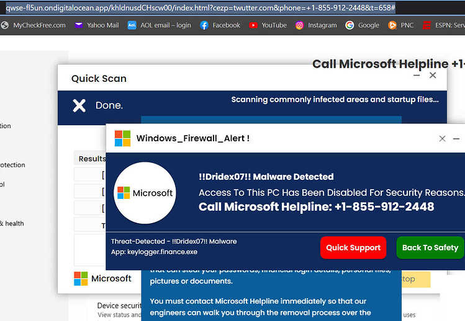Viewport: 465px width, 321px height.
Task: Click the Microsoft logo in the alert title
Action: [122, 138]
